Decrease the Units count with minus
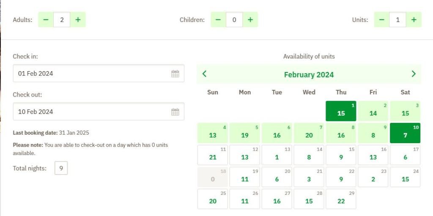Screen dimensions: 433x216 [x=381, y=20]
